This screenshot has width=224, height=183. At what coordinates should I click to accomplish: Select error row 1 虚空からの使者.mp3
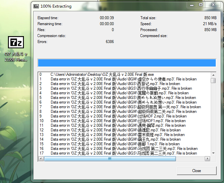point(124,79)
